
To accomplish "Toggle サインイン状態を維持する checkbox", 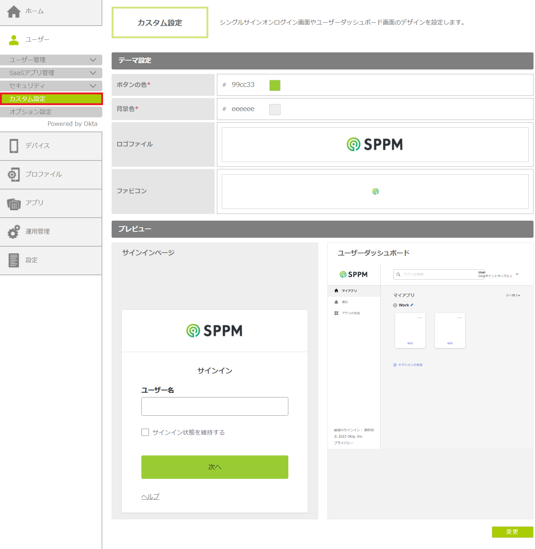I will (145, 432).
